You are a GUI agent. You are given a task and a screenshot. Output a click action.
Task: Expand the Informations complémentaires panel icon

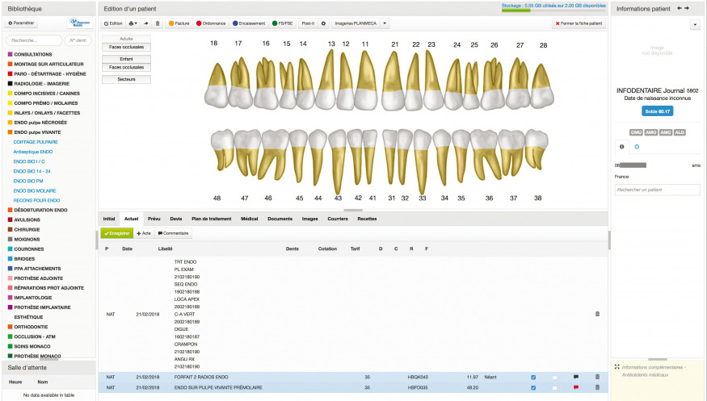click(617, 365)
